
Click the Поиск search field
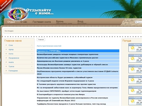click(139, 22)
